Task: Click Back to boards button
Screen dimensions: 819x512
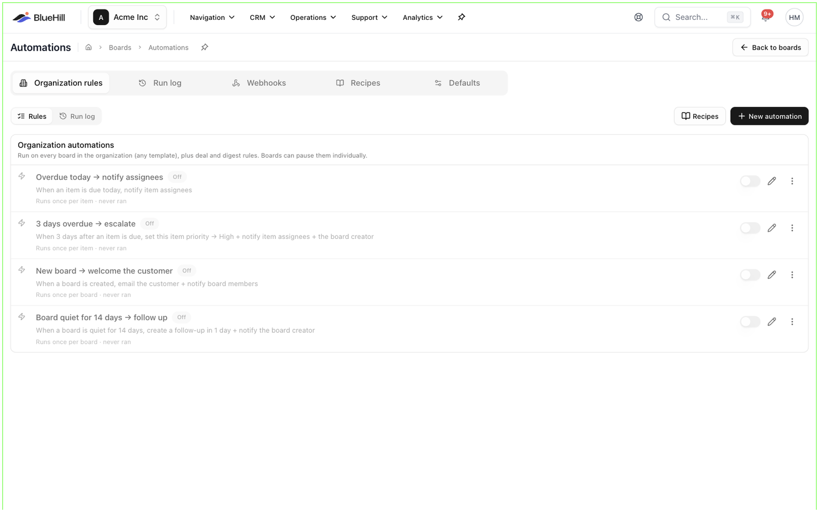Action: pyautogui.click(x=771, y=47)
